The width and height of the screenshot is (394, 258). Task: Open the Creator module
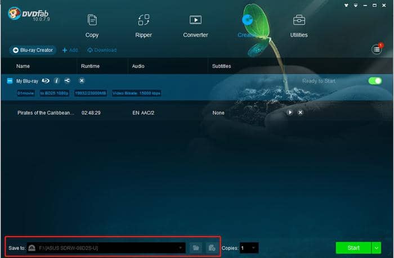[x=247, y=26]
